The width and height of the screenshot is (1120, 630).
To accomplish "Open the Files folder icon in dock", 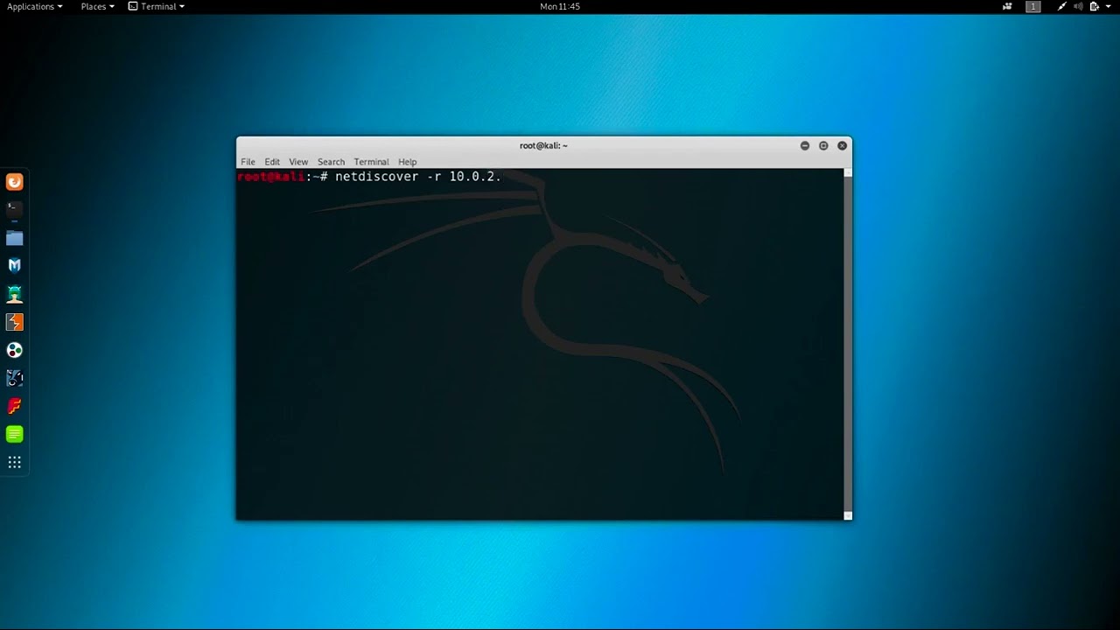I will pyautogui.click(x=14, y=237).
